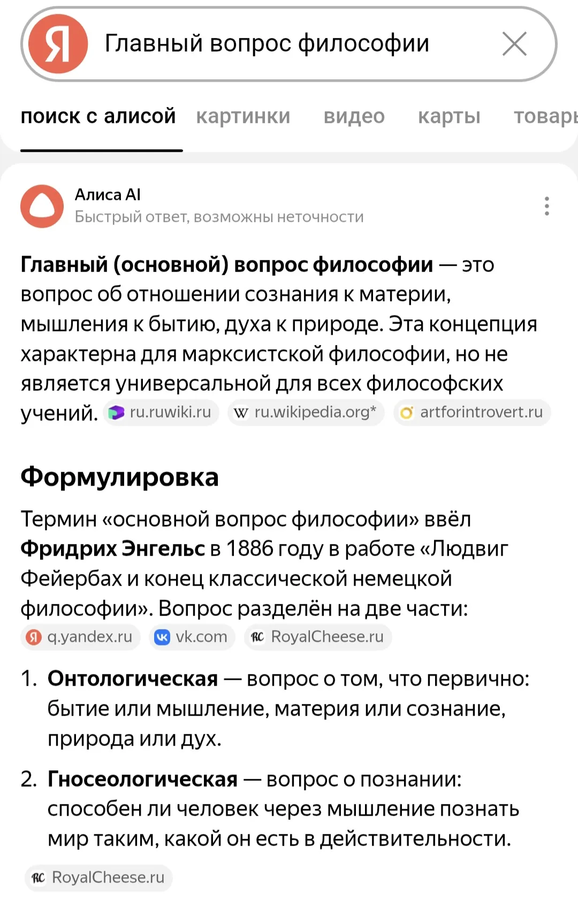578x897 pixels.
Task: Open the Алиса AI avatar icon
Action: 42,206
